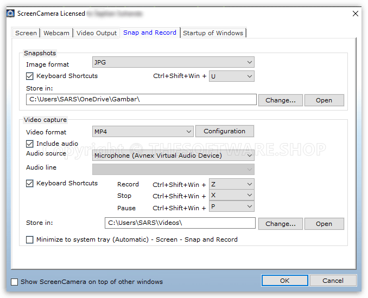Open the Stop shortcut key X dropdown

pos(231,195)
